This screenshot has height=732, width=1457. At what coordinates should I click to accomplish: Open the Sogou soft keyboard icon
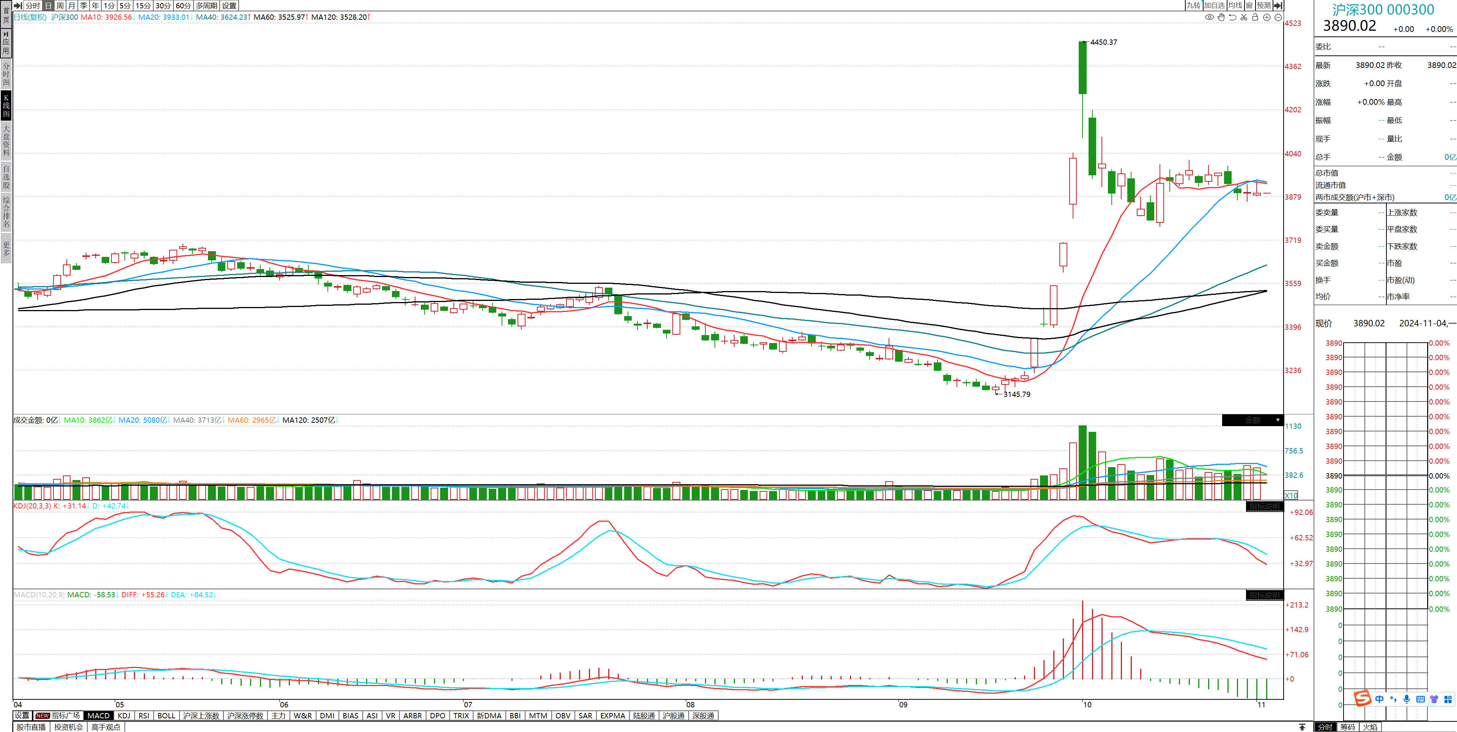point(1420,699)
